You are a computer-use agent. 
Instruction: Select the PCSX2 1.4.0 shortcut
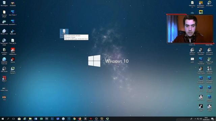point(4,32)
